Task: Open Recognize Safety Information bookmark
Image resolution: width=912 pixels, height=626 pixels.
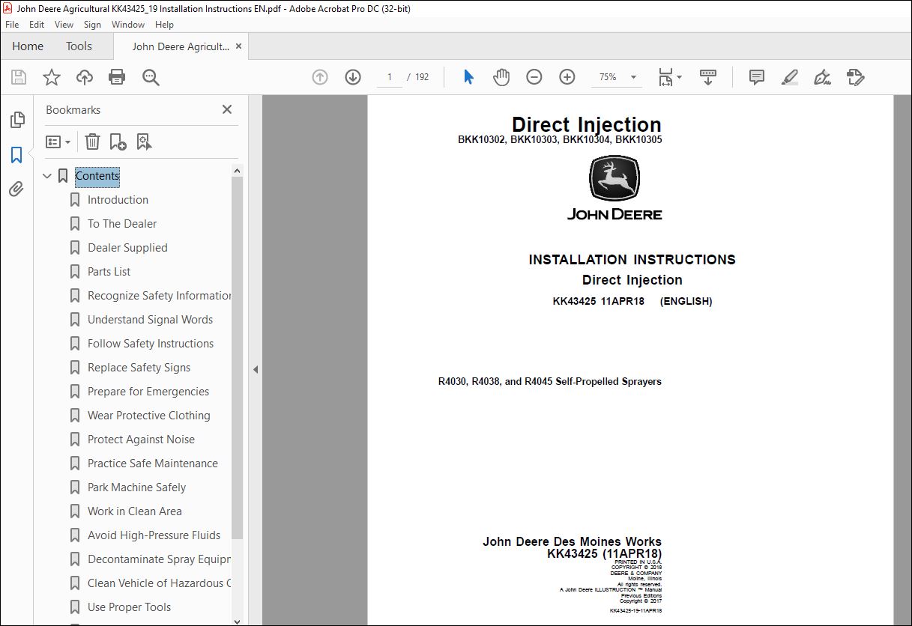Action: 160,296
